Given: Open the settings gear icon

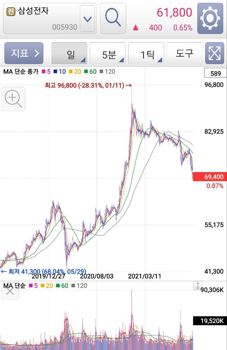Looking at the screenshot, I should pyautogui.click(x=210, y=18).
